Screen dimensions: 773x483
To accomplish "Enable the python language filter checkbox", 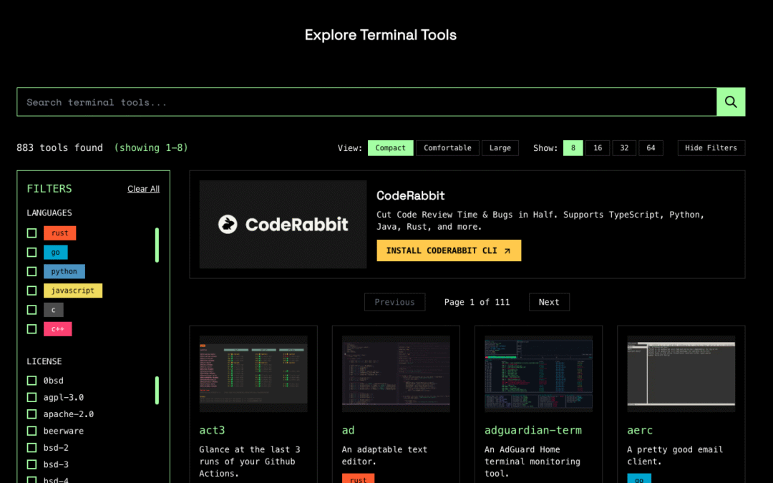I will [31, 272].
